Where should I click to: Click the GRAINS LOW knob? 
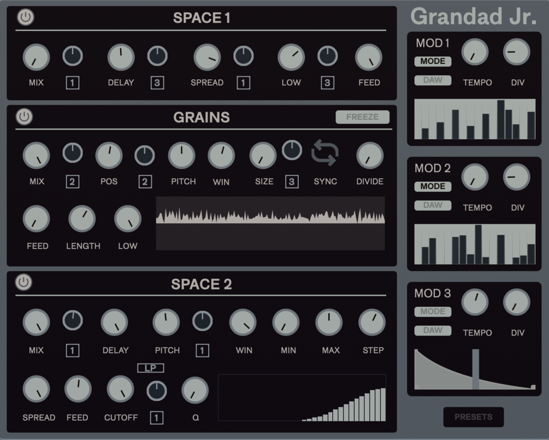128,219
